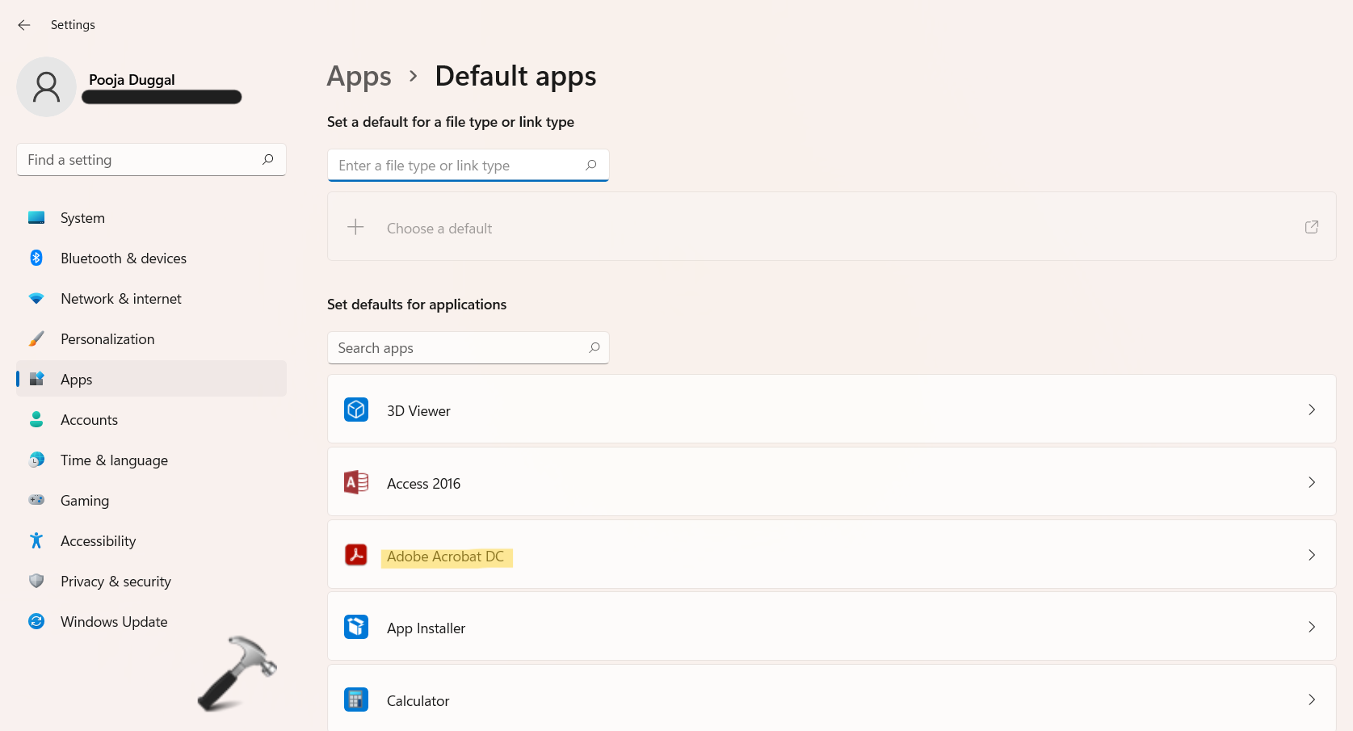This screenshot has width=1353, height=731.
Task: Open the System settings category
Action: [82, 218]
